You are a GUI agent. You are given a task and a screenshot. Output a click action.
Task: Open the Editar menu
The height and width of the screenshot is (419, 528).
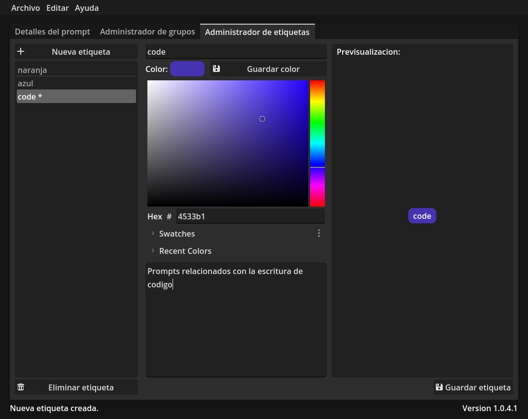(58, 8)
